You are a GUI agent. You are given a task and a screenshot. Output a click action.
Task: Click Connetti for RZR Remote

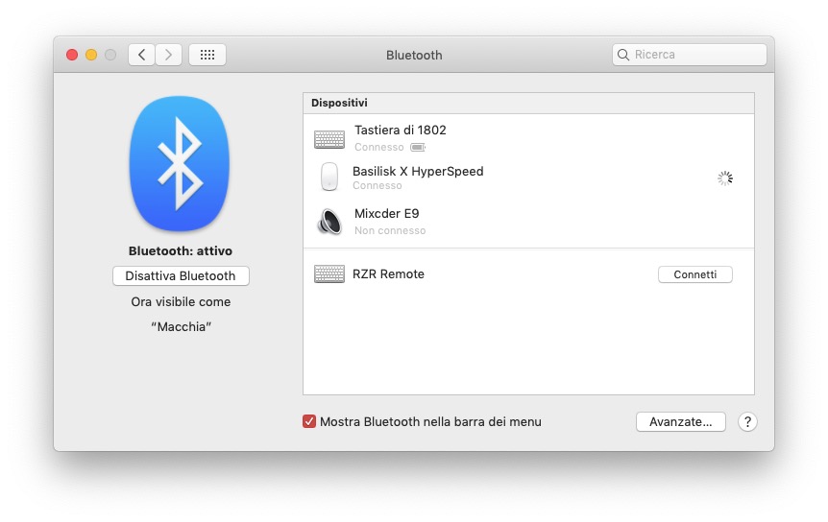(x=694, y=274)
